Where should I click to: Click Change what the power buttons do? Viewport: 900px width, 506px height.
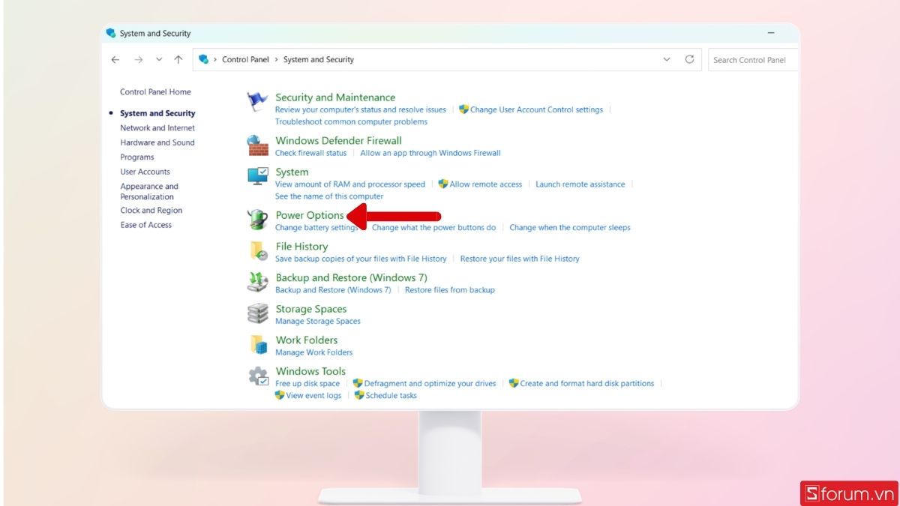click(434, 227)
